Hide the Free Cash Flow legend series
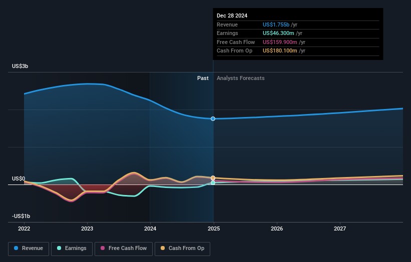The height and width of the screenshot is (262, 411). tap(124, 248)
